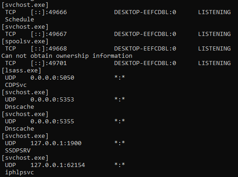
Task: Click UDP address 0.0.0.0:5050
Action: click(52, 78)
